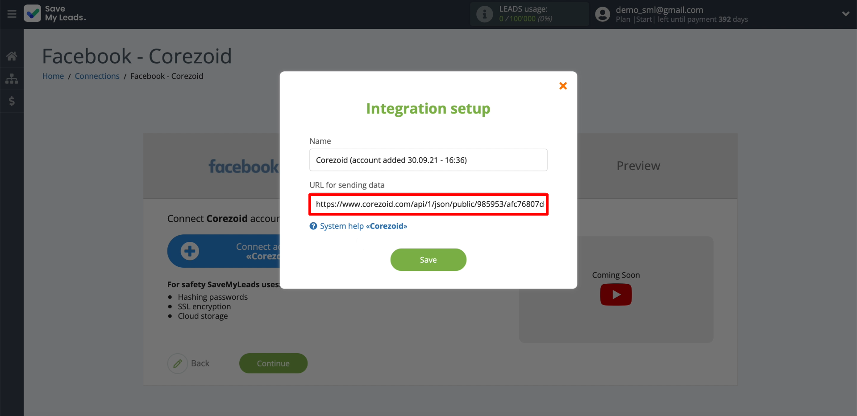Click the pencil edit icon near Back
Viewport: 857px width, 416px height.
(178, 363)
